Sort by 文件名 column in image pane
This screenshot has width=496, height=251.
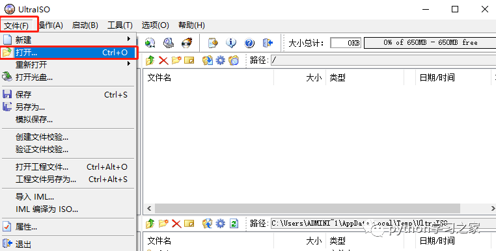209,77
